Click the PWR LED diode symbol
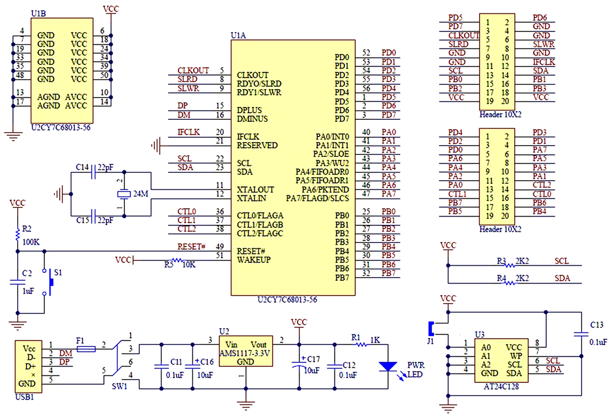The width and height of the screenshot is (615, 418). point(387,366)
